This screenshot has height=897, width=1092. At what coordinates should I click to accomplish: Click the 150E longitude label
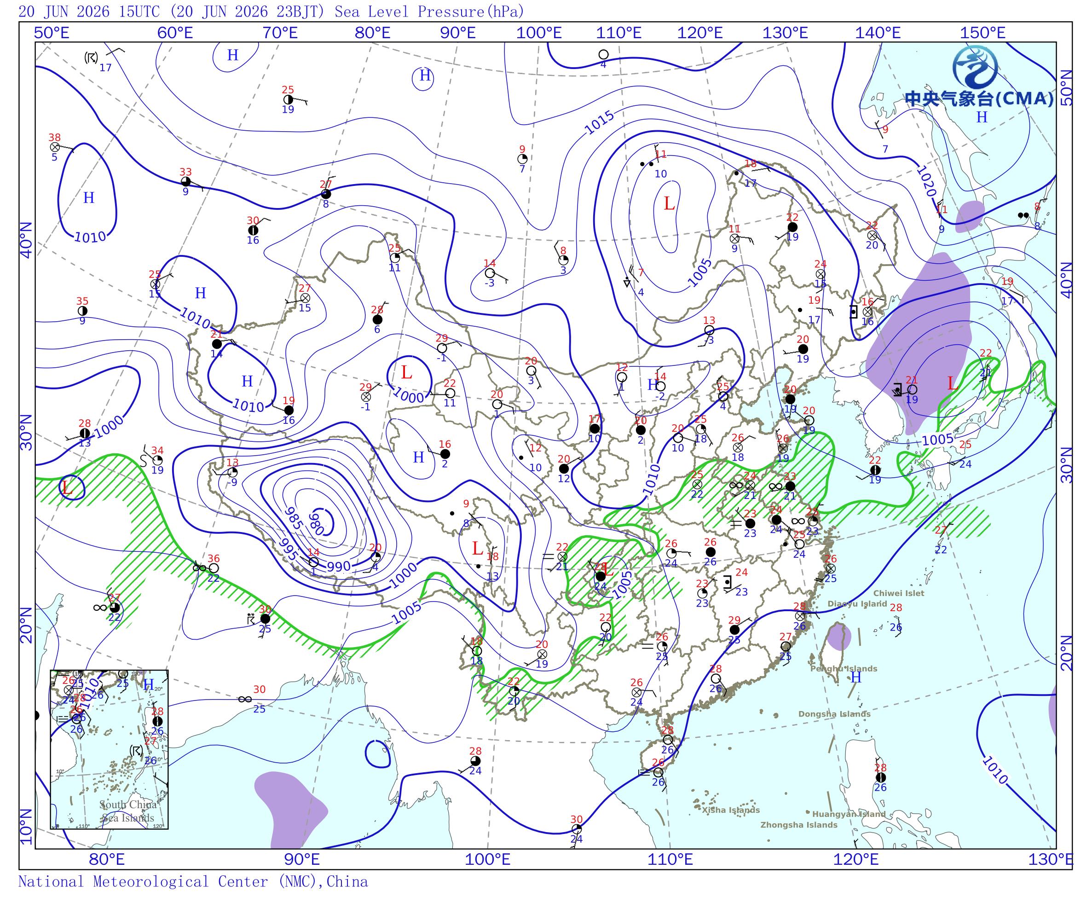click(x=982, y=33)
